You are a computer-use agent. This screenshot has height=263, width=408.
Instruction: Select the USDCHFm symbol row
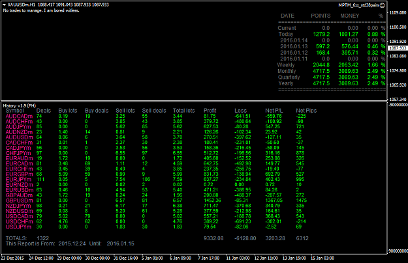(156, 221)
